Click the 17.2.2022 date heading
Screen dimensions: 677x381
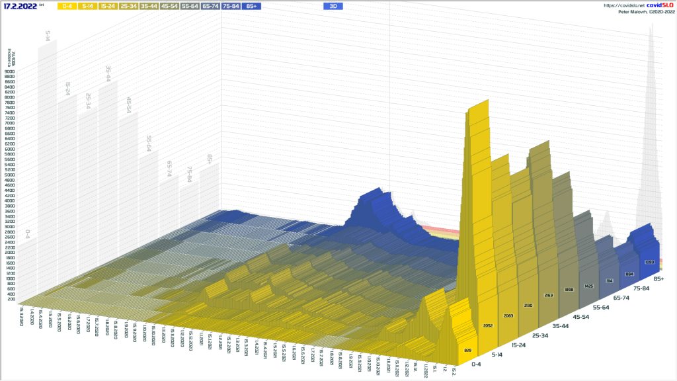[19, 6]
